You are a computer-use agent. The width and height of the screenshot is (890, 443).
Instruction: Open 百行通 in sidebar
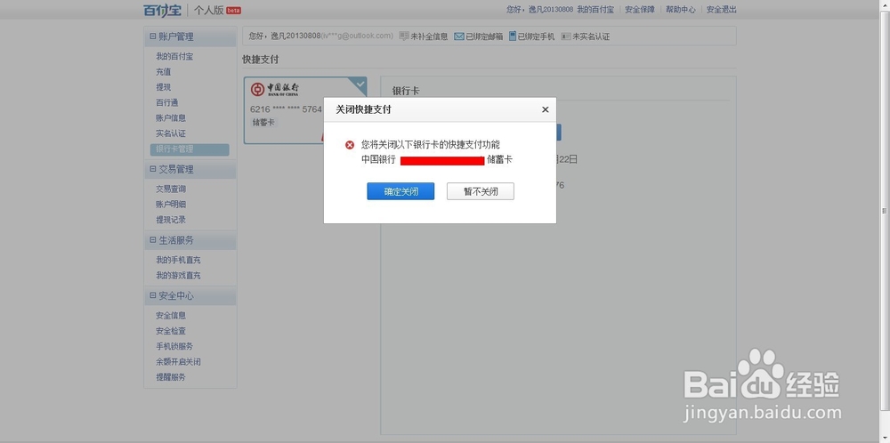point(167,102)
